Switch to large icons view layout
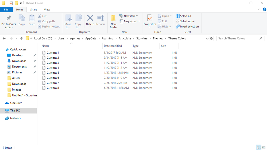 tap(264, 148)
